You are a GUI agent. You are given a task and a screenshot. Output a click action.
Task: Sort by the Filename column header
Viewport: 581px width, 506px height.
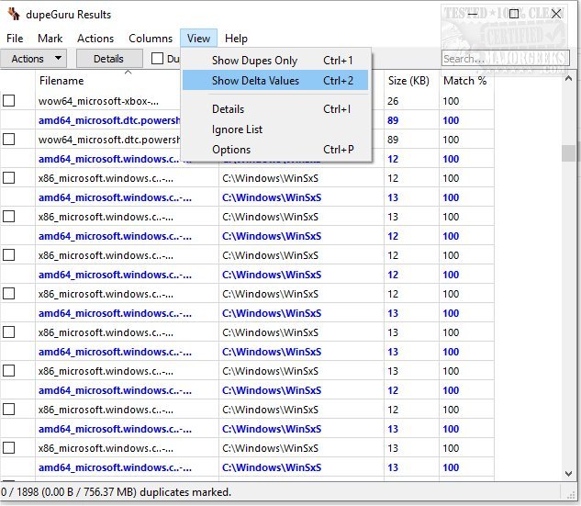[x=61, y=81]
